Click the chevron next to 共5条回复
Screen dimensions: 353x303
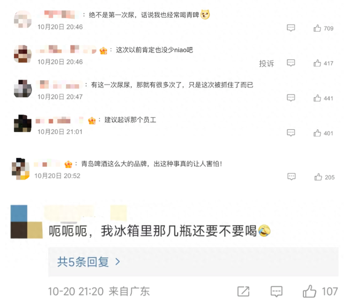pos(117,262)
